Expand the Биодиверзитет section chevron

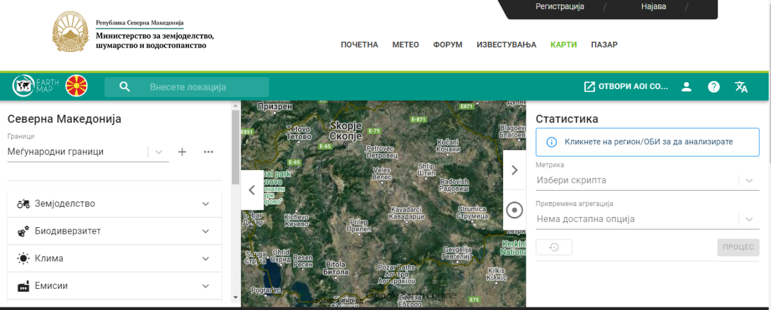(x=206, y=231)
